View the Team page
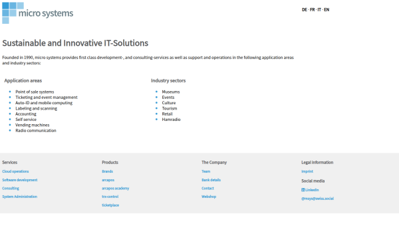399x249 pixels. click(206, 171)
